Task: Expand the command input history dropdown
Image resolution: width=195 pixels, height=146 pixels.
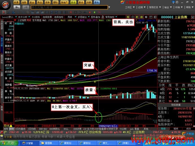Action: [109, 7]
